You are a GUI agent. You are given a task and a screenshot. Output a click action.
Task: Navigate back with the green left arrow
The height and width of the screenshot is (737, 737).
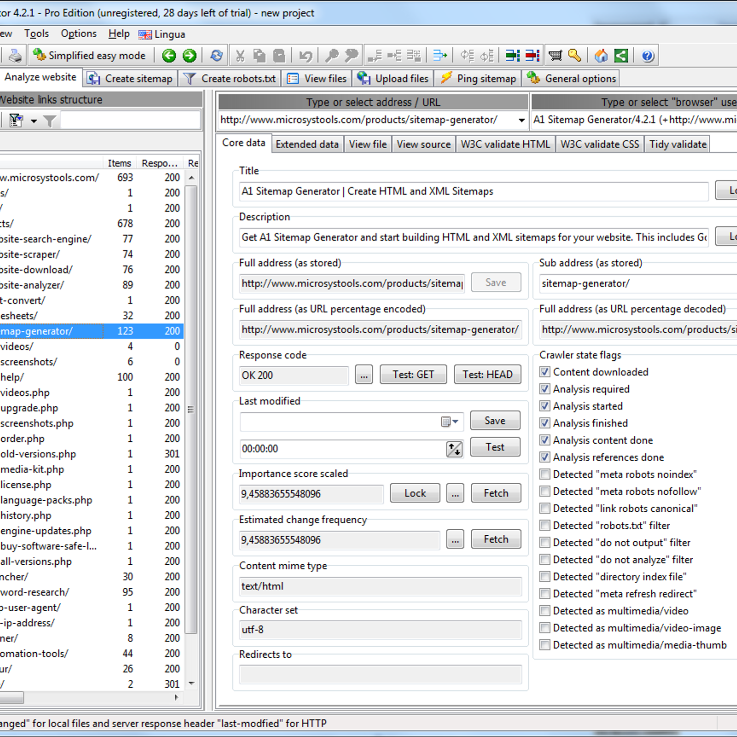click(169, 56)
